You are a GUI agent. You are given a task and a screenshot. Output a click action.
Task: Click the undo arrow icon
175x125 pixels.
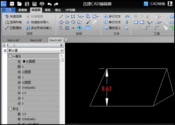[x=49, y=4]
